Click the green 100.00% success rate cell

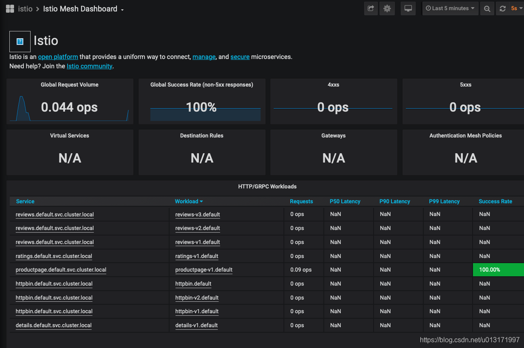[x=499, y=270]
